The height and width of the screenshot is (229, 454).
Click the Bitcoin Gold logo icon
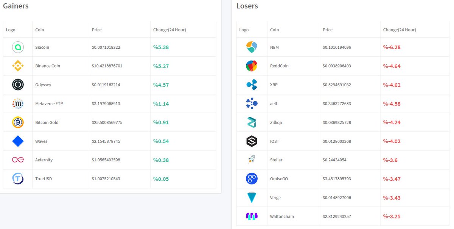(x=18, y=122)
